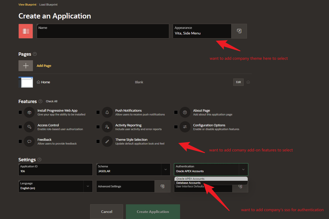Open the Language dropdown
The image size is (329, 219).
88,186
